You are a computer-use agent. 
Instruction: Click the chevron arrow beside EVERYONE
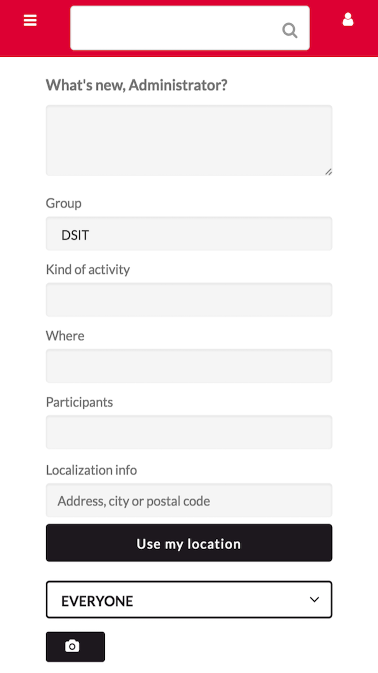tap(314, 600)
